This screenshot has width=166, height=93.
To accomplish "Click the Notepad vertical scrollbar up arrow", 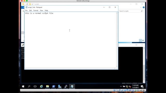I will click(117, 13).
